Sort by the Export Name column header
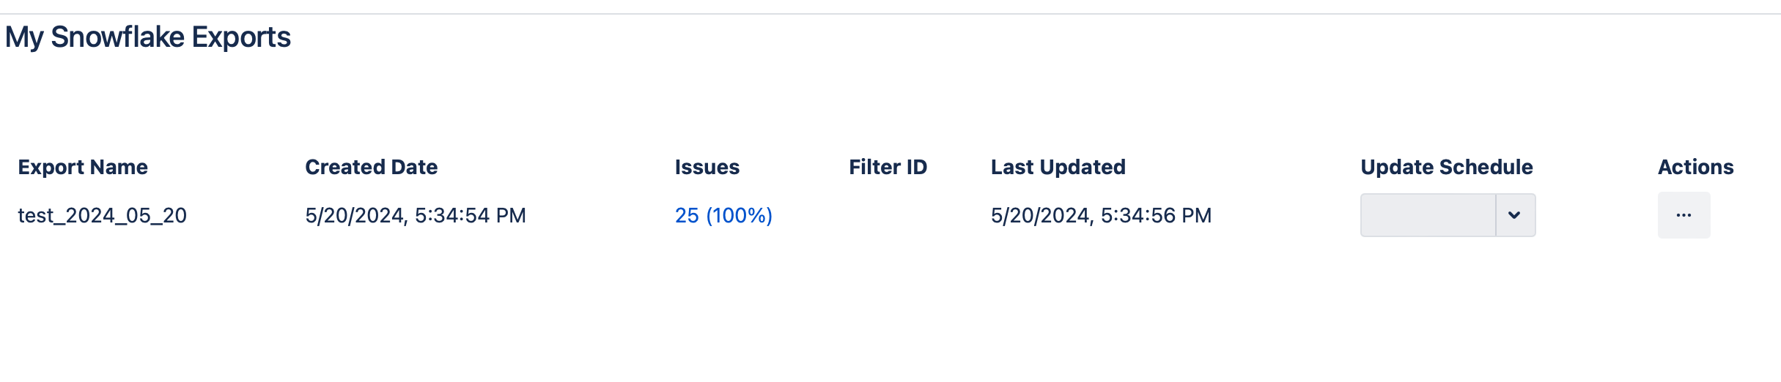 (83, 167)
